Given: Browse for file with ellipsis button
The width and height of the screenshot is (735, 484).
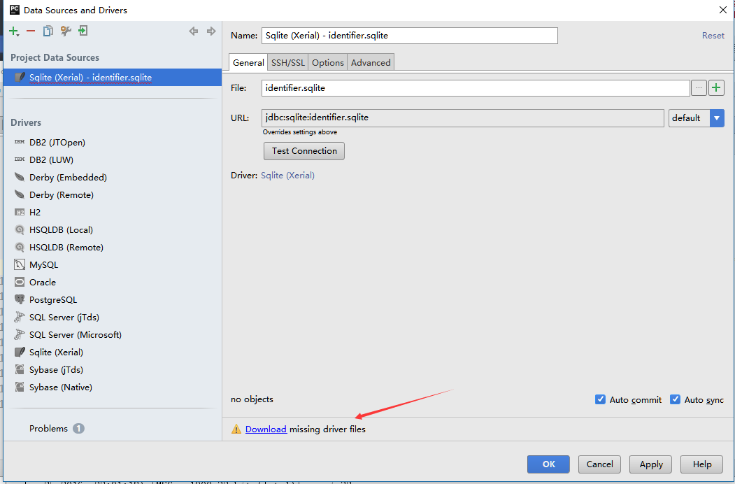Looking at the screenshot, I should 699,87.
